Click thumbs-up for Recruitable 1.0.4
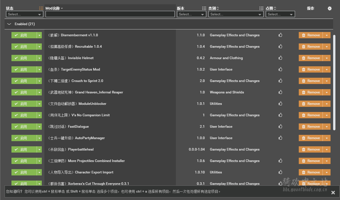340x200 pixels. pos(280,47)
